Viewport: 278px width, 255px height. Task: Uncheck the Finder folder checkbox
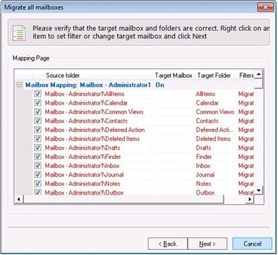[38, 156]
